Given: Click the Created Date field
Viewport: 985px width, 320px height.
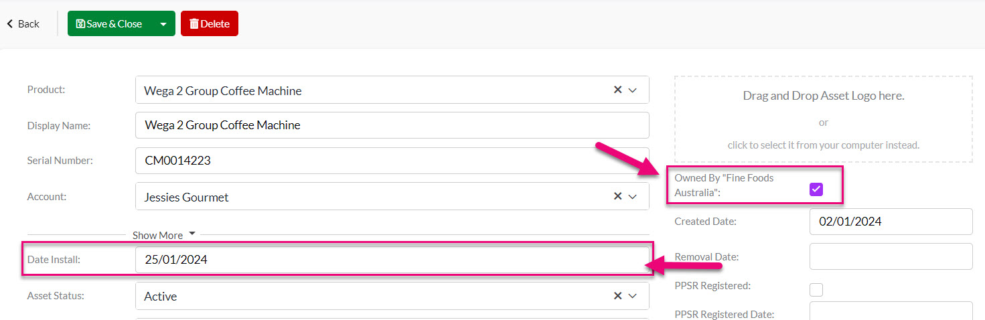Looking at the screenshot, I should pyautogui.click(x=891, y=222).
